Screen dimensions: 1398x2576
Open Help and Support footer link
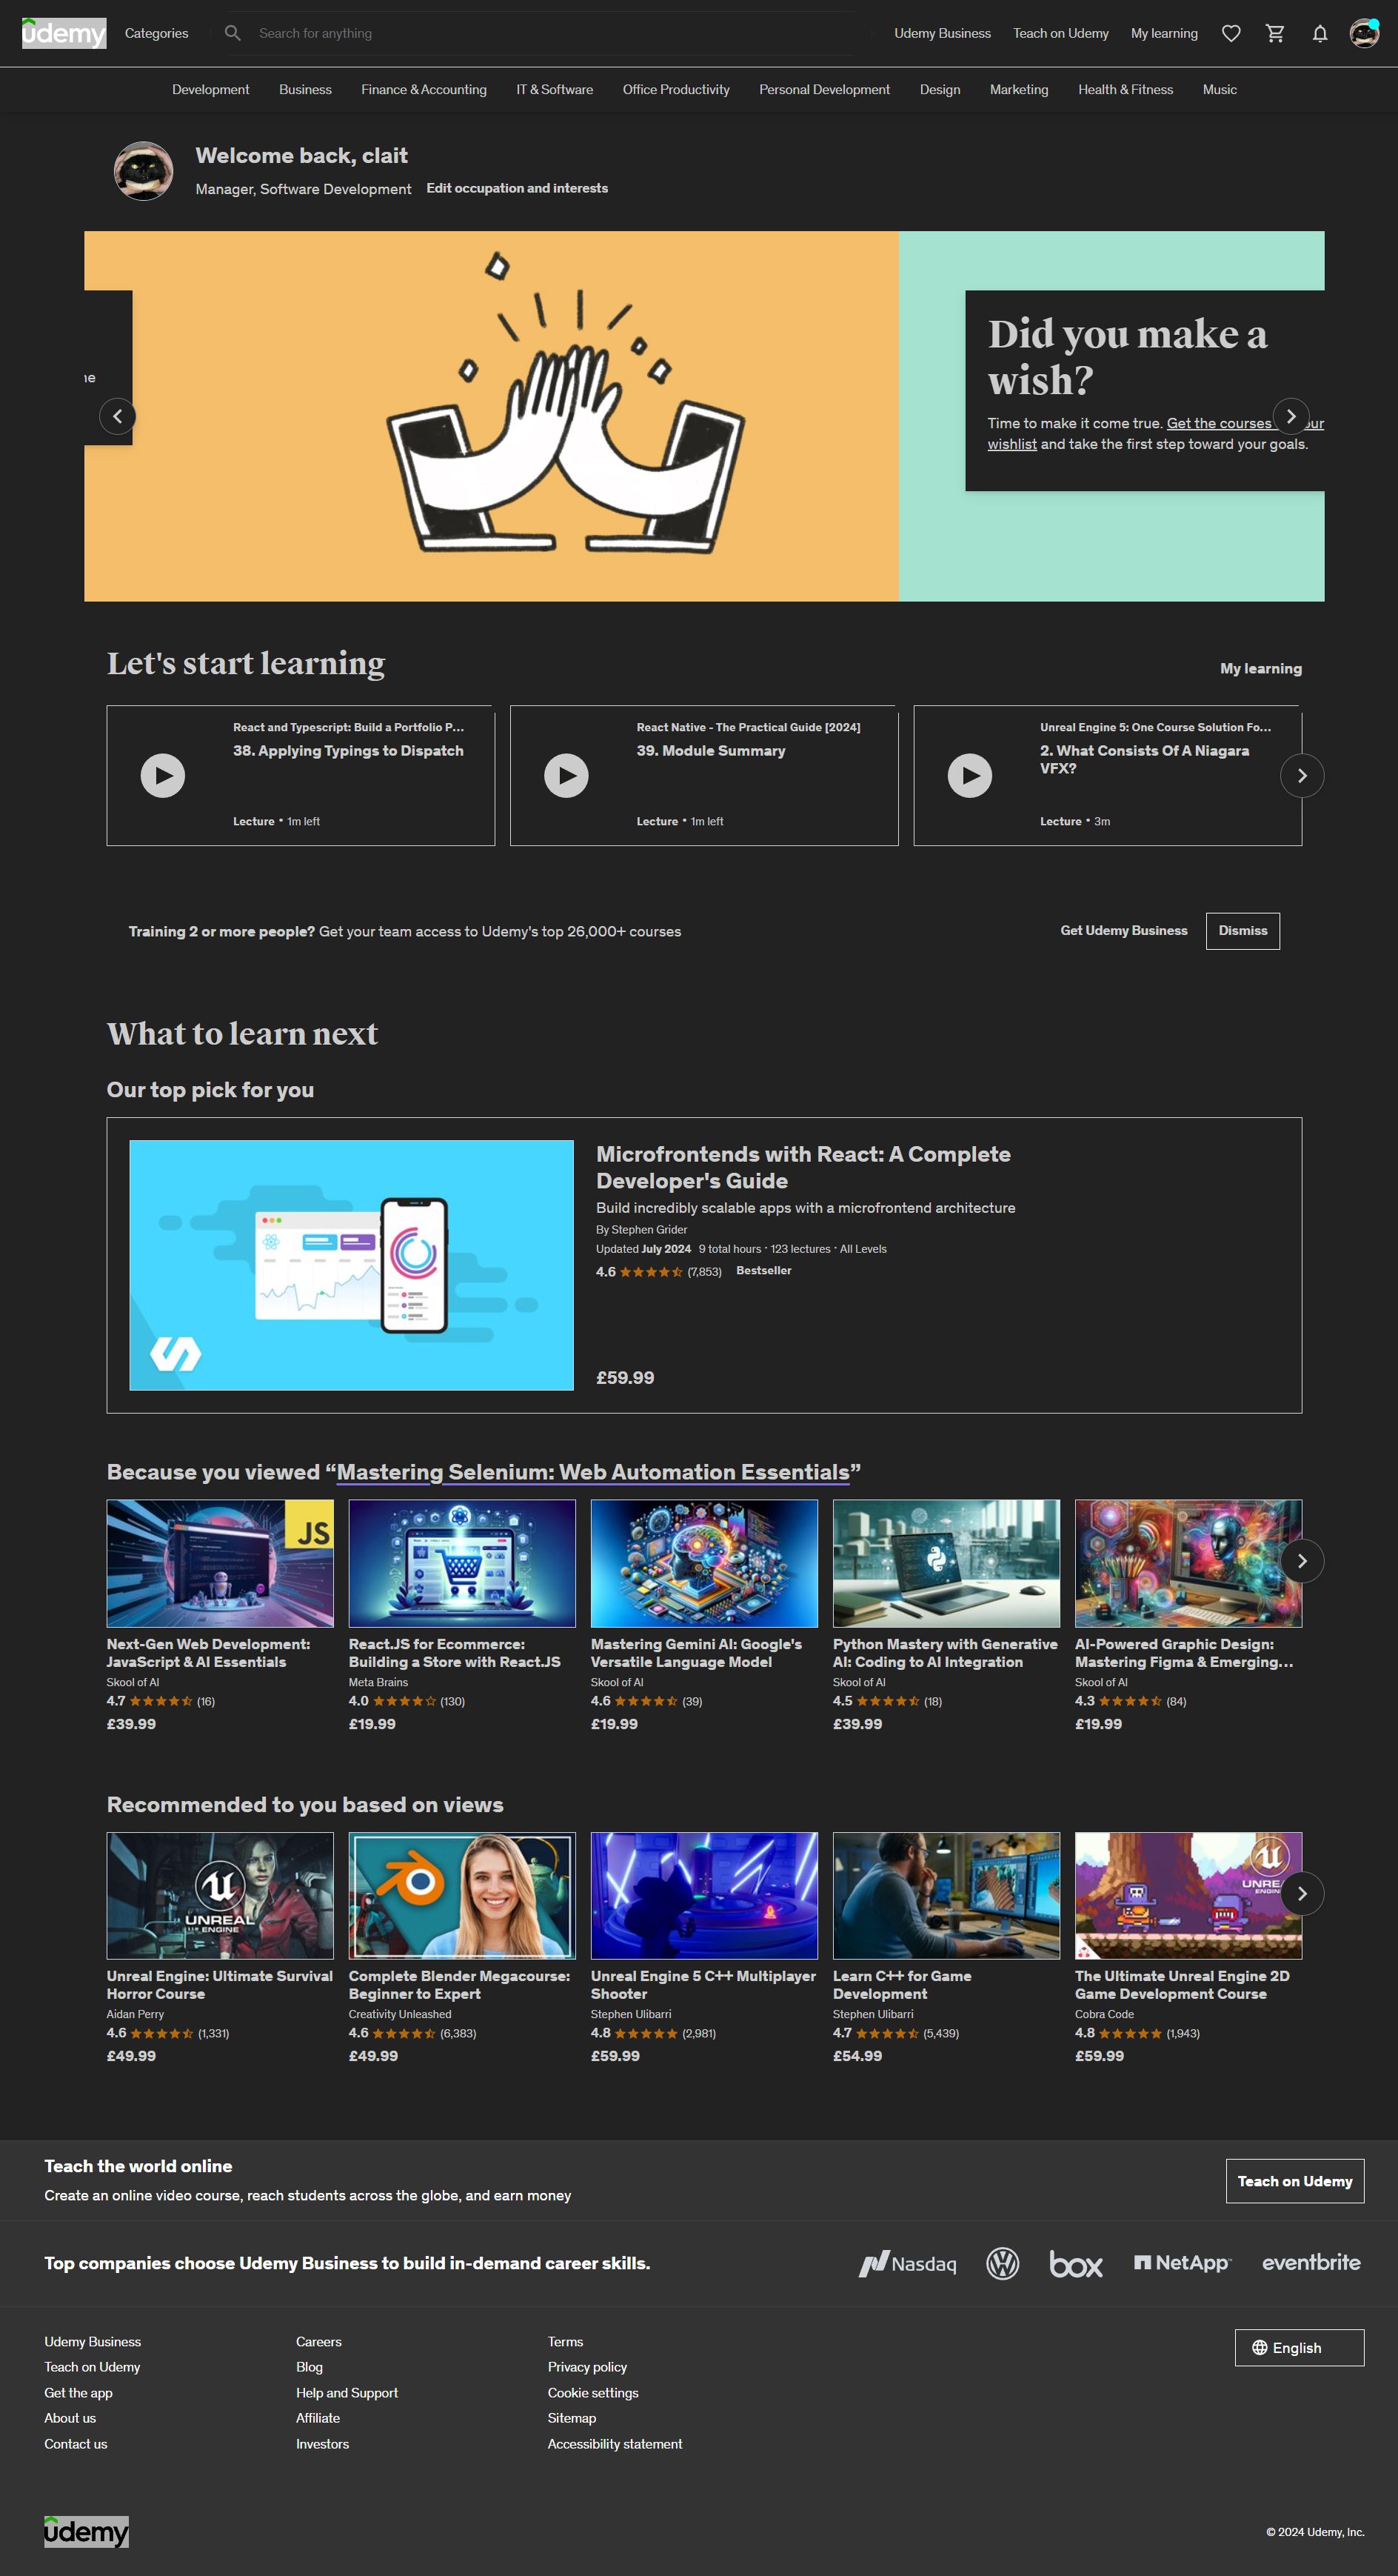click(347, 2392)
